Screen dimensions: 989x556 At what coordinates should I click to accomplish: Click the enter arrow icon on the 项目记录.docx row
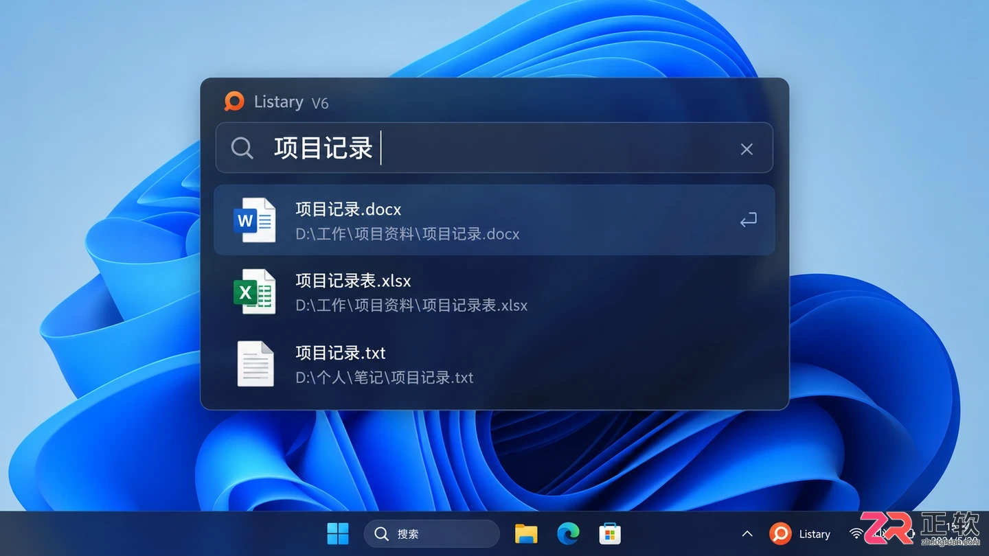click(748, 220)
